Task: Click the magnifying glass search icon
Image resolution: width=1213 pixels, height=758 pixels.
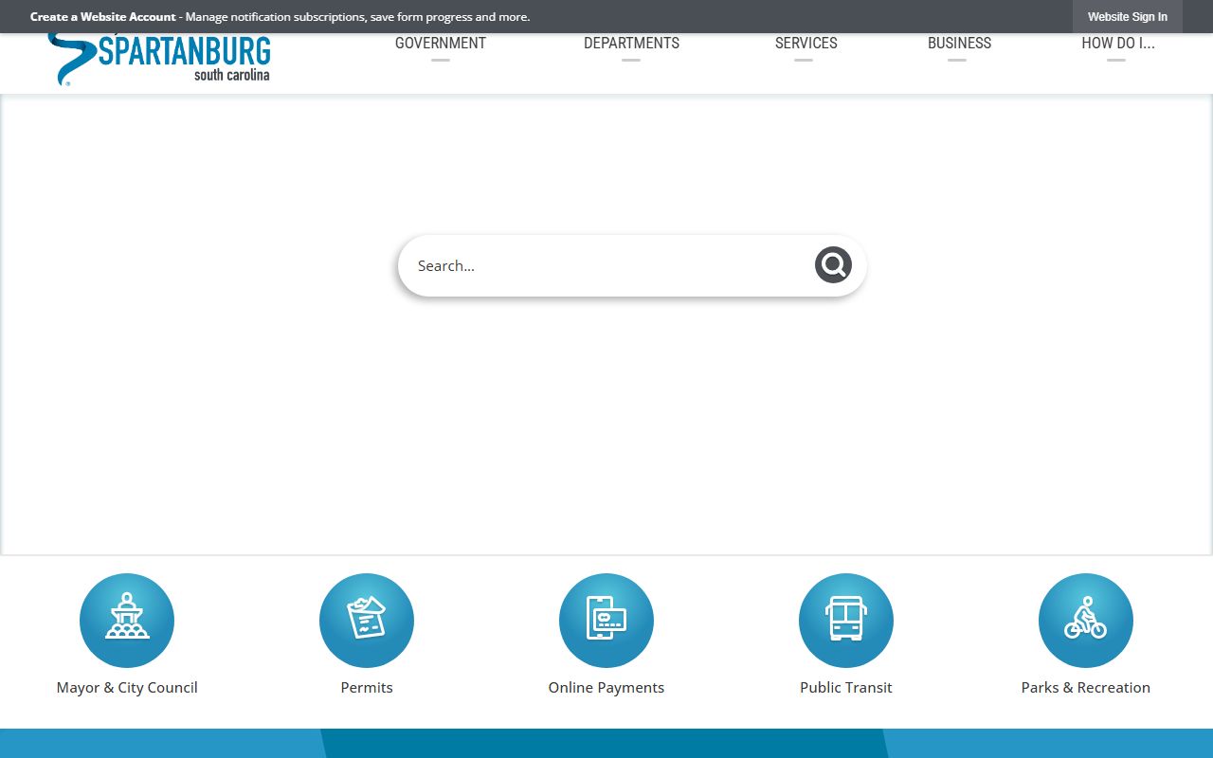Action: point(833,265)
